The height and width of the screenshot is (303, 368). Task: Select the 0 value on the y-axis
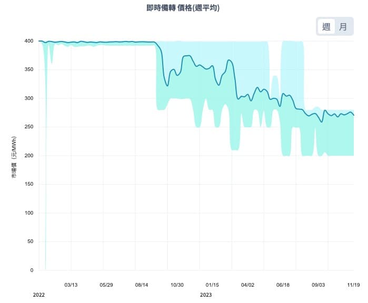[32, 270]
